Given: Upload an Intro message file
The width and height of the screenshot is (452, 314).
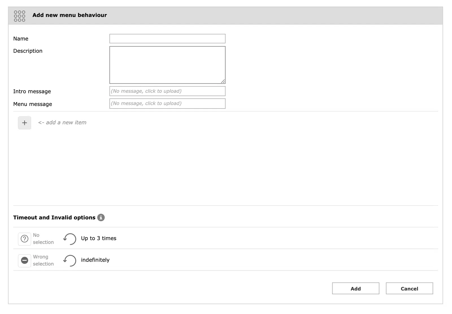Looking at the screenshot, I should [167, 91].
